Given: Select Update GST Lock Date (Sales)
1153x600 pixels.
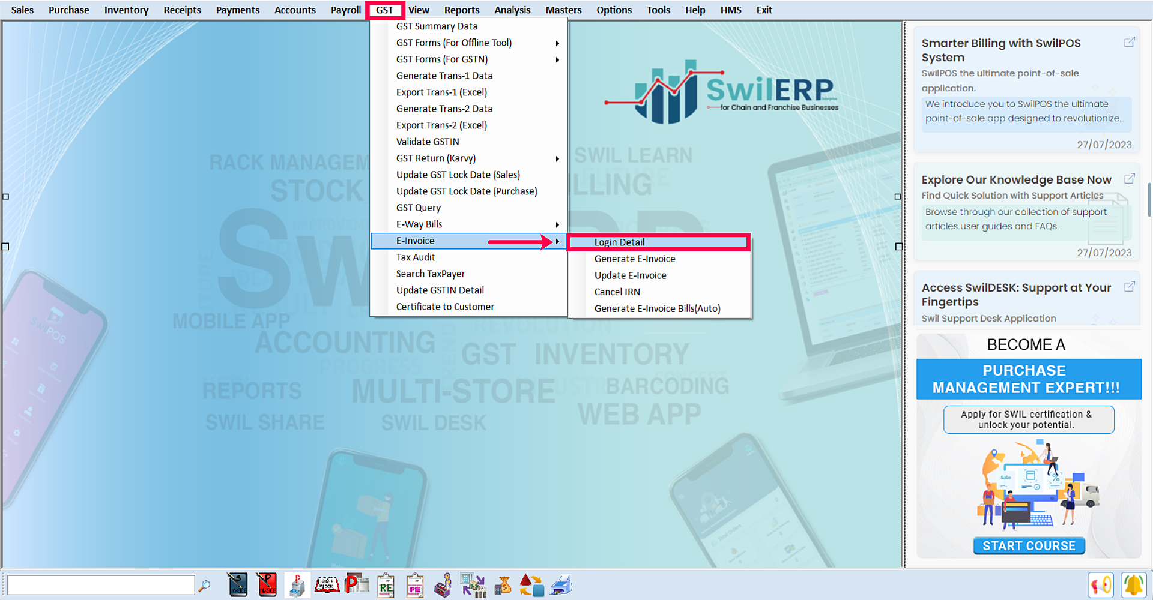Looking at the screenshot, I should pyautogui.click(x=469, y=175).
